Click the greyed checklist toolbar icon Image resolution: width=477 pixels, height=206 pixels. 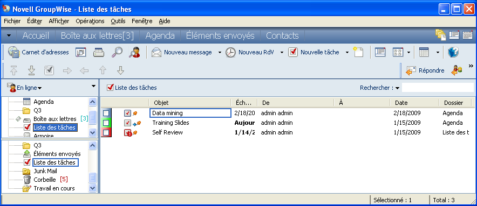coord(49,70)
